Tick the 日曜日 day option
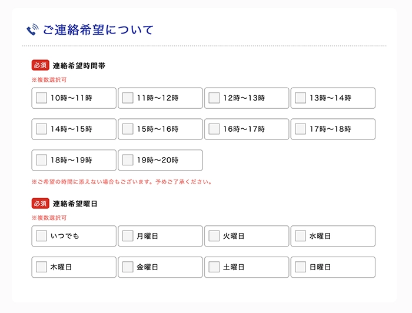 [x=300, y=267]
